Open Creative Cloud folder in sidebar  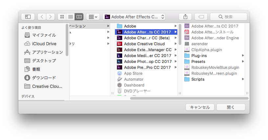(43, 86)
